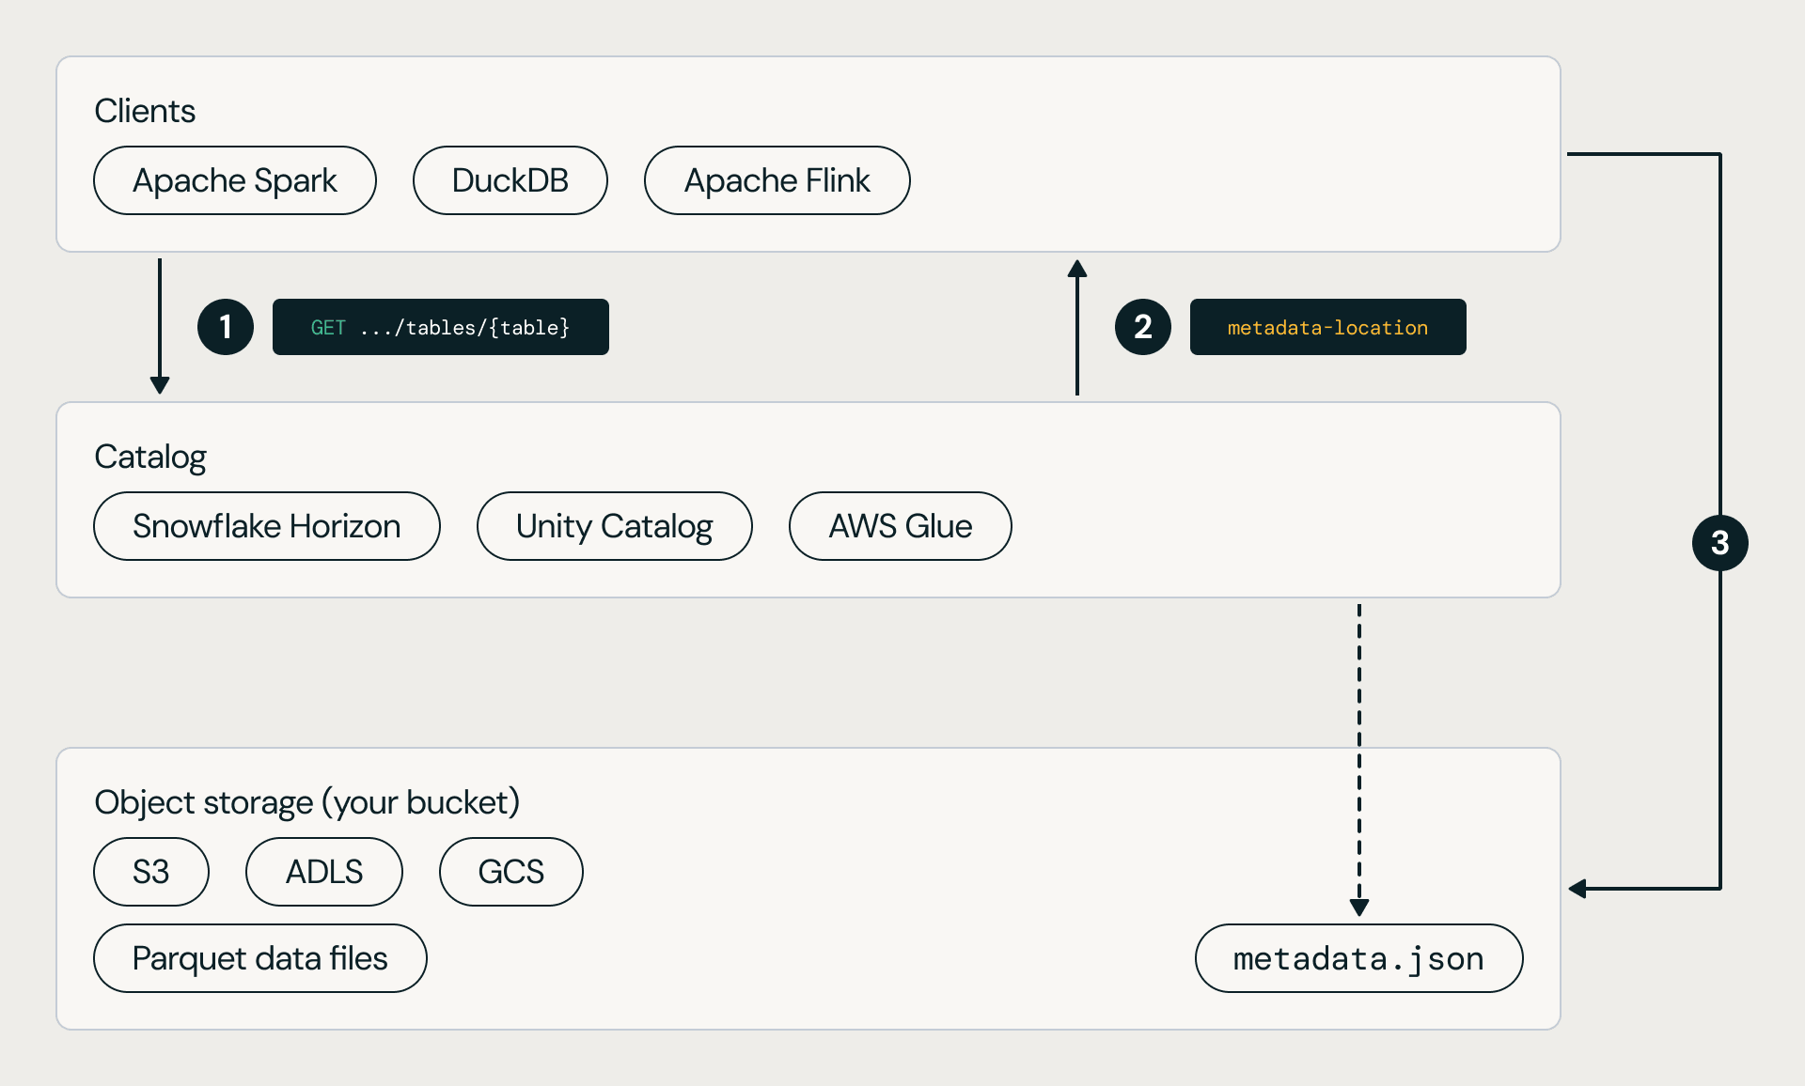Click the Clients section heading

pyautogui.click(x=145, y=111)
